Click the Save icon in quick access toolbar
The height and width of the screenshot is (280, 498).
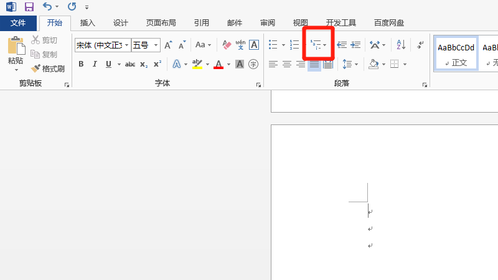point(29,7)
